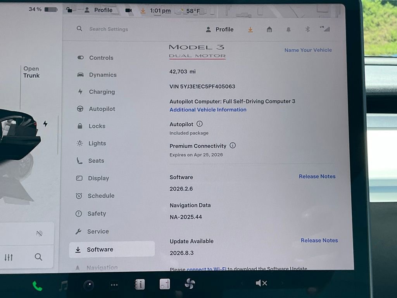The image size is (397, 298).
Task: Toggle the door lock icon in status bar
Action: (69, 10)
